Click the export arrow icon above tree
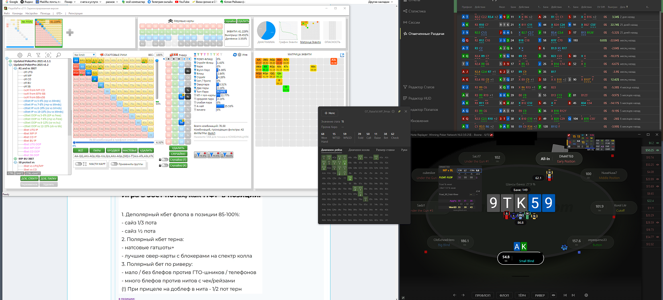Image resolution: width=663 pixels, height=300 pixels. 48,55
